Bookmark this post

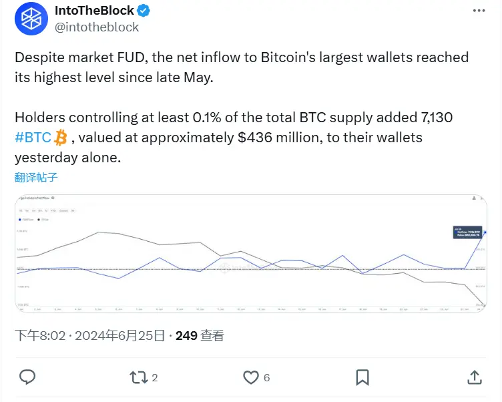click(x=362, y=377)
